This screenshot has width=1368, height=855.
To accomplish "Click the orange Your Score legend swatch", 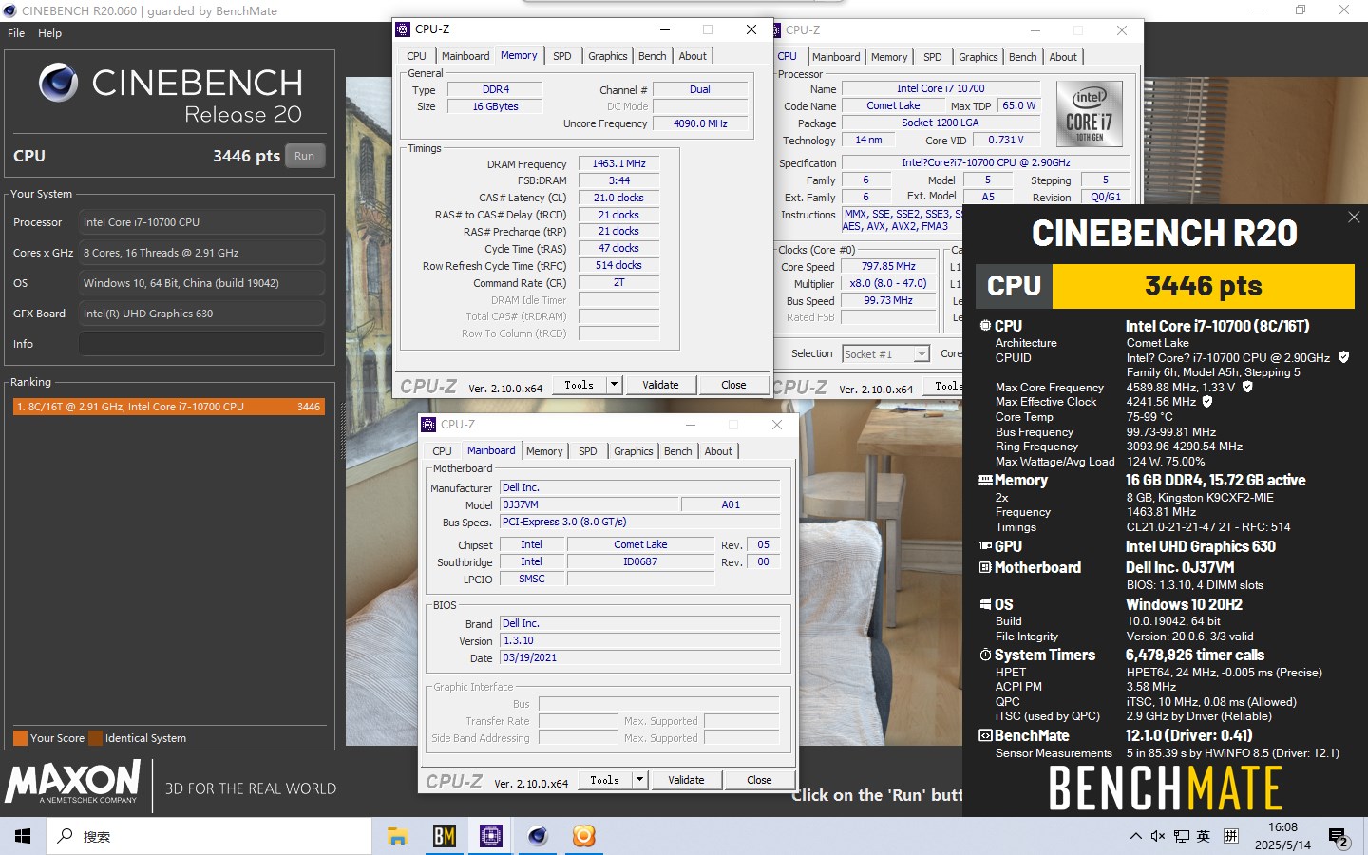I will pyautogui.click(x=20, y=738).
